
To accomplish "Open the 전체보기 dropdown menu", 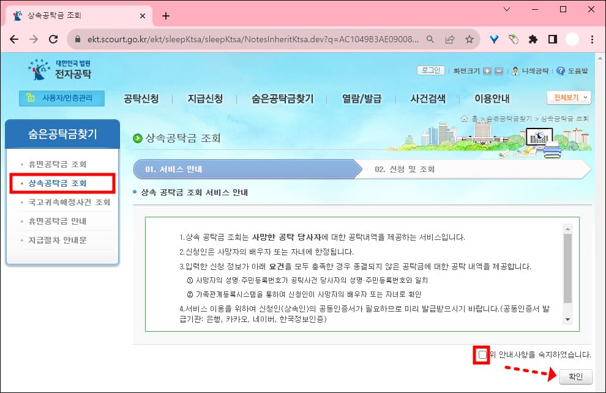I will pyautogui.click(x=568, y=98).
